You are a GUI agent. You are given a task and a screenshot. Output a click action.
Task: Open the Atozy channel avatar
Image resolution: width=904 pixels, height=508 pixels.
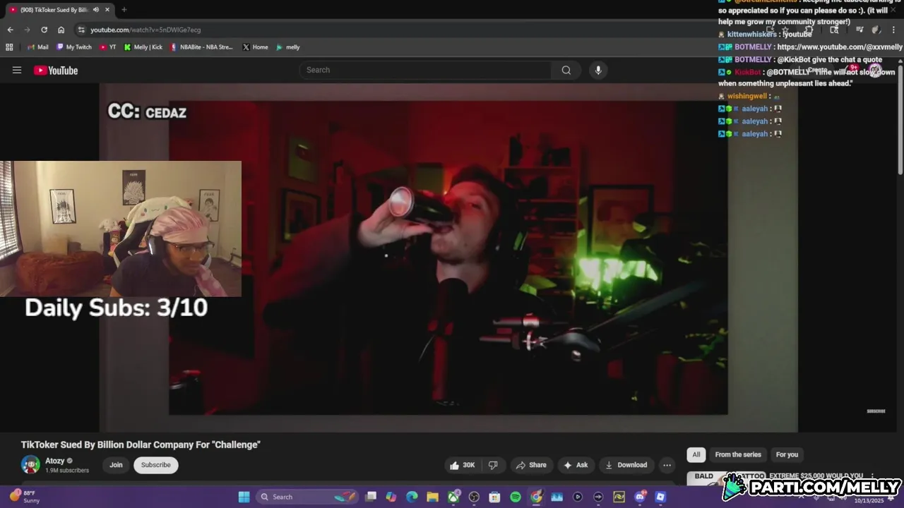30,464
